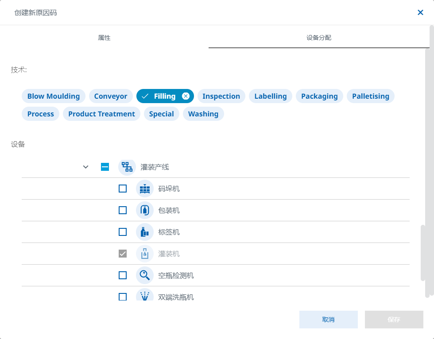Filter by Palletising technology
Image resolution: width=434 pixels, height=339 pixels.
point(370,96)
